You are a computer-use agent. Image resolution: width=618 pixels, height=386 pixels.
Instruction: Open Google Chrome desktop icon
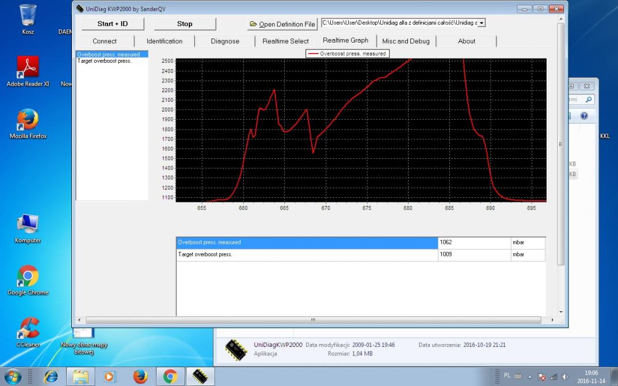[28, 276]
